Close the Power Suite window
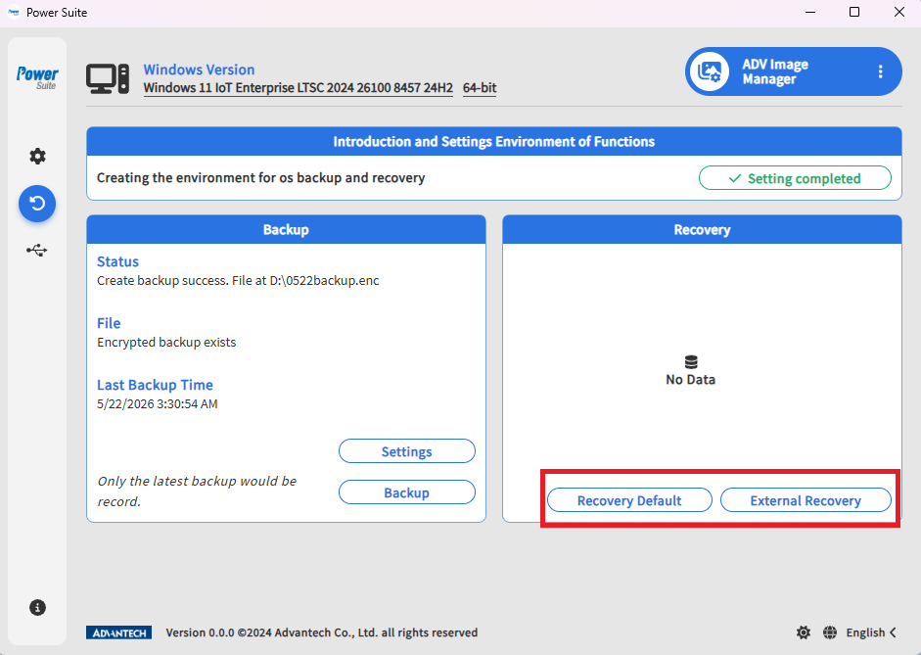 [899, 13]
